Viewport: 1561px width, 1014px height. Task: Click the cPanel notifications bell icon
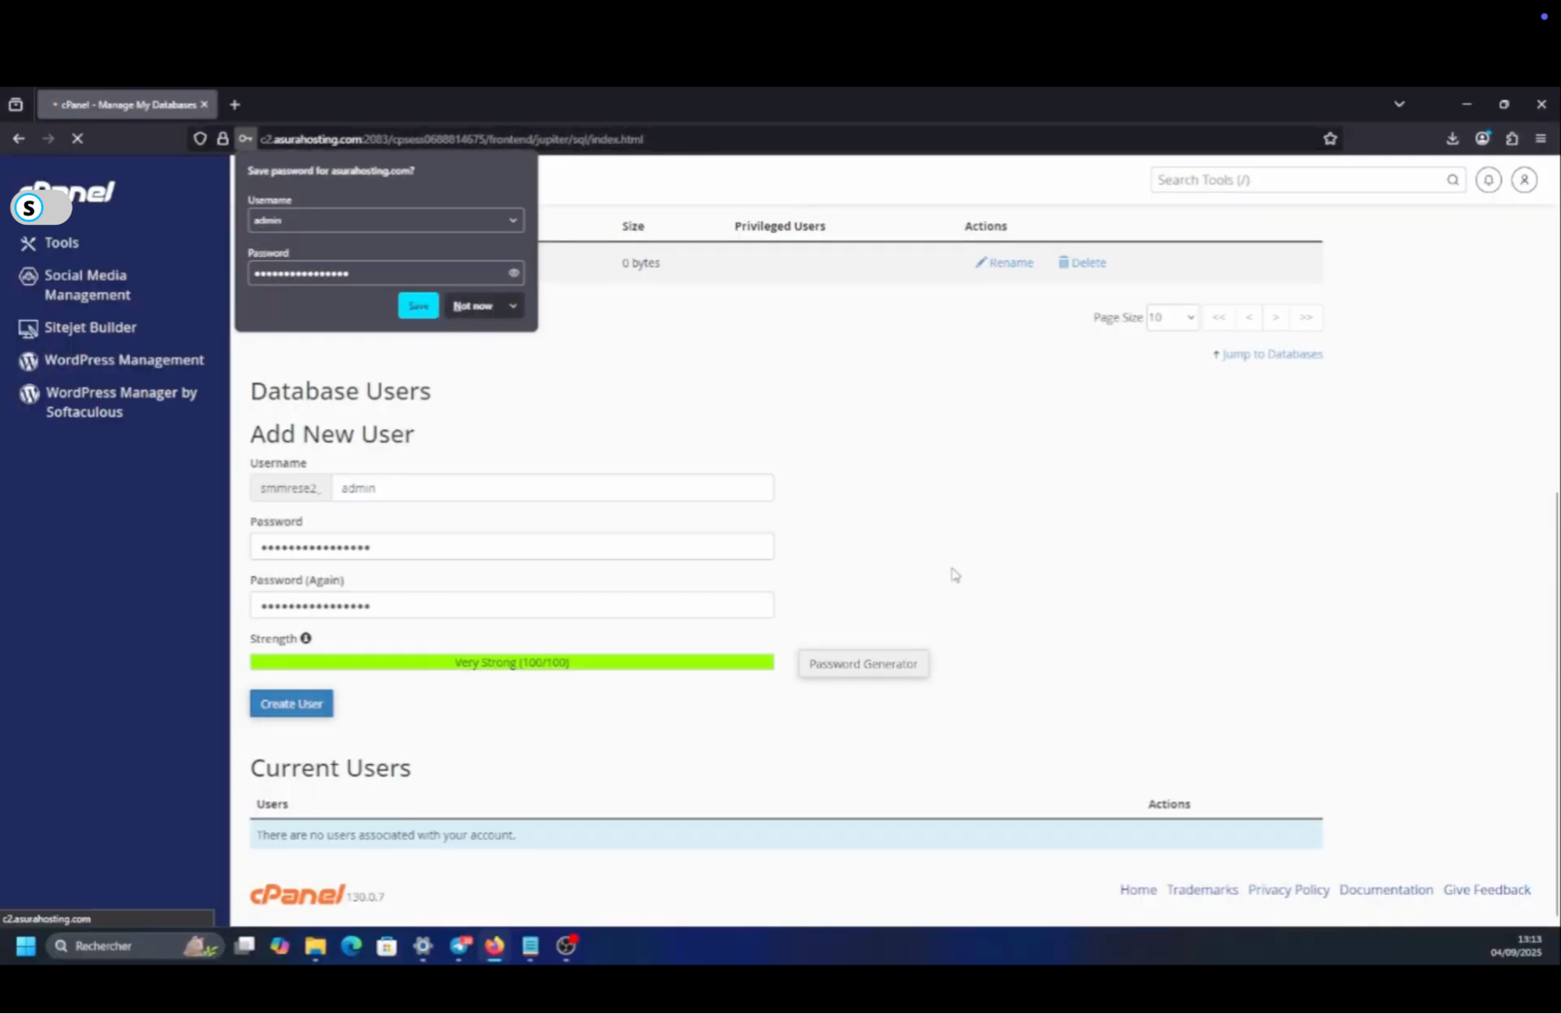pyautogui.click(x=1488, y=180)
